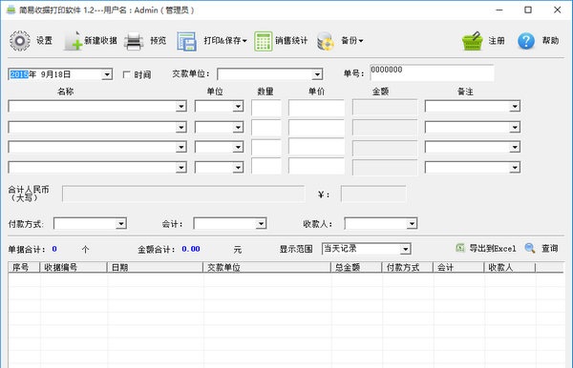Select the highlighted year in date field

(19, 74)
